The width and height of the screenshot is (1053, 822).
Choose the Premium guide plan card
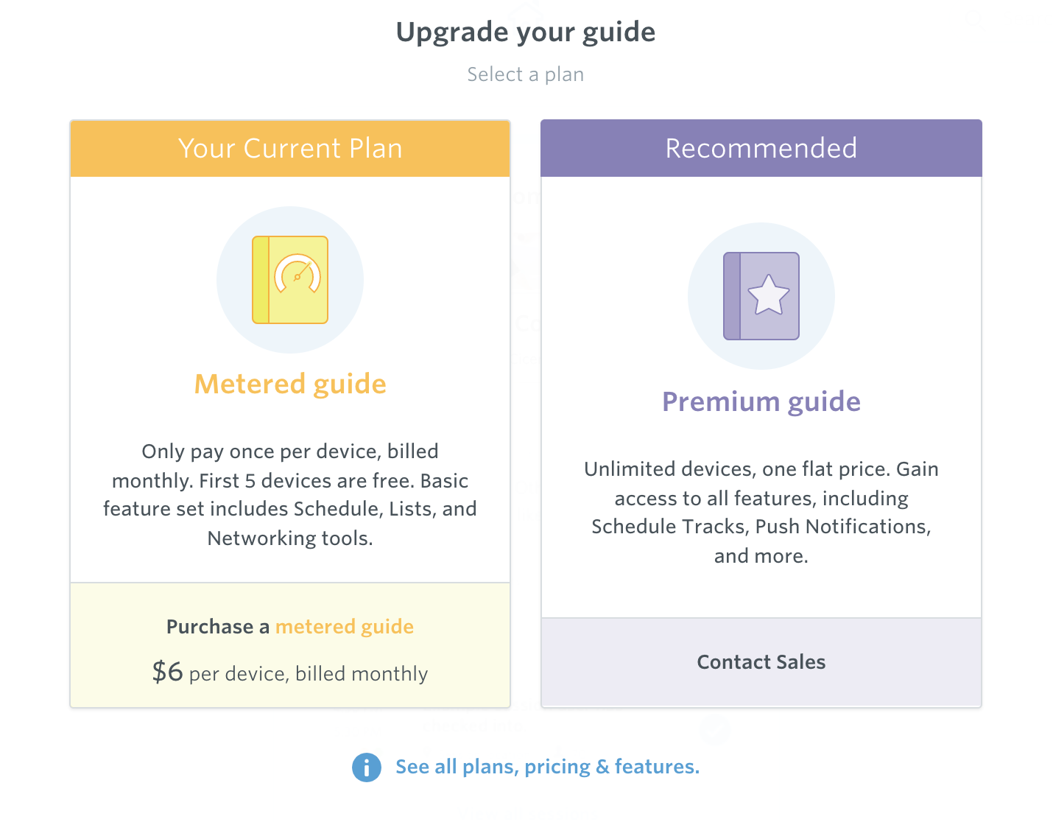(x=761, y=414)
